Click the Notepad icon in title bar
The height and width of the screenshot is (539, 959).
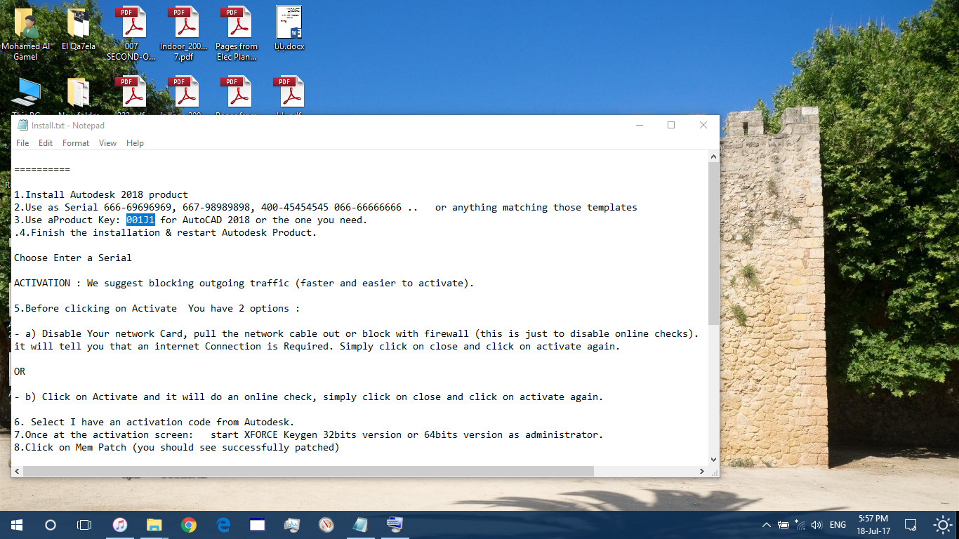pyautogui.click(x=22, y=126)
